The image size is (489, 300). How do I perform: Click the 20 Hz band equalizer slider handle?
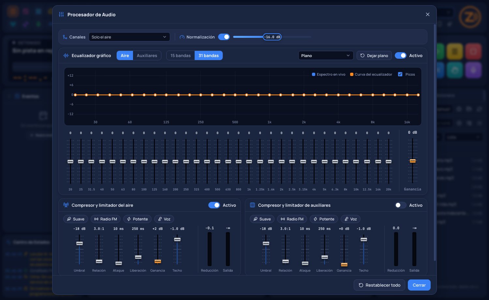tap(70, 161)
